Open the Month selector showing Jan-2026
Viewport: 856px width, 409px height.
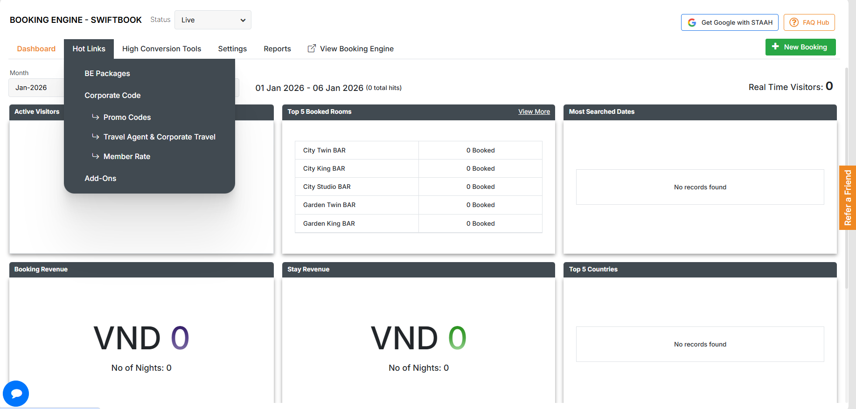[35, 88]
